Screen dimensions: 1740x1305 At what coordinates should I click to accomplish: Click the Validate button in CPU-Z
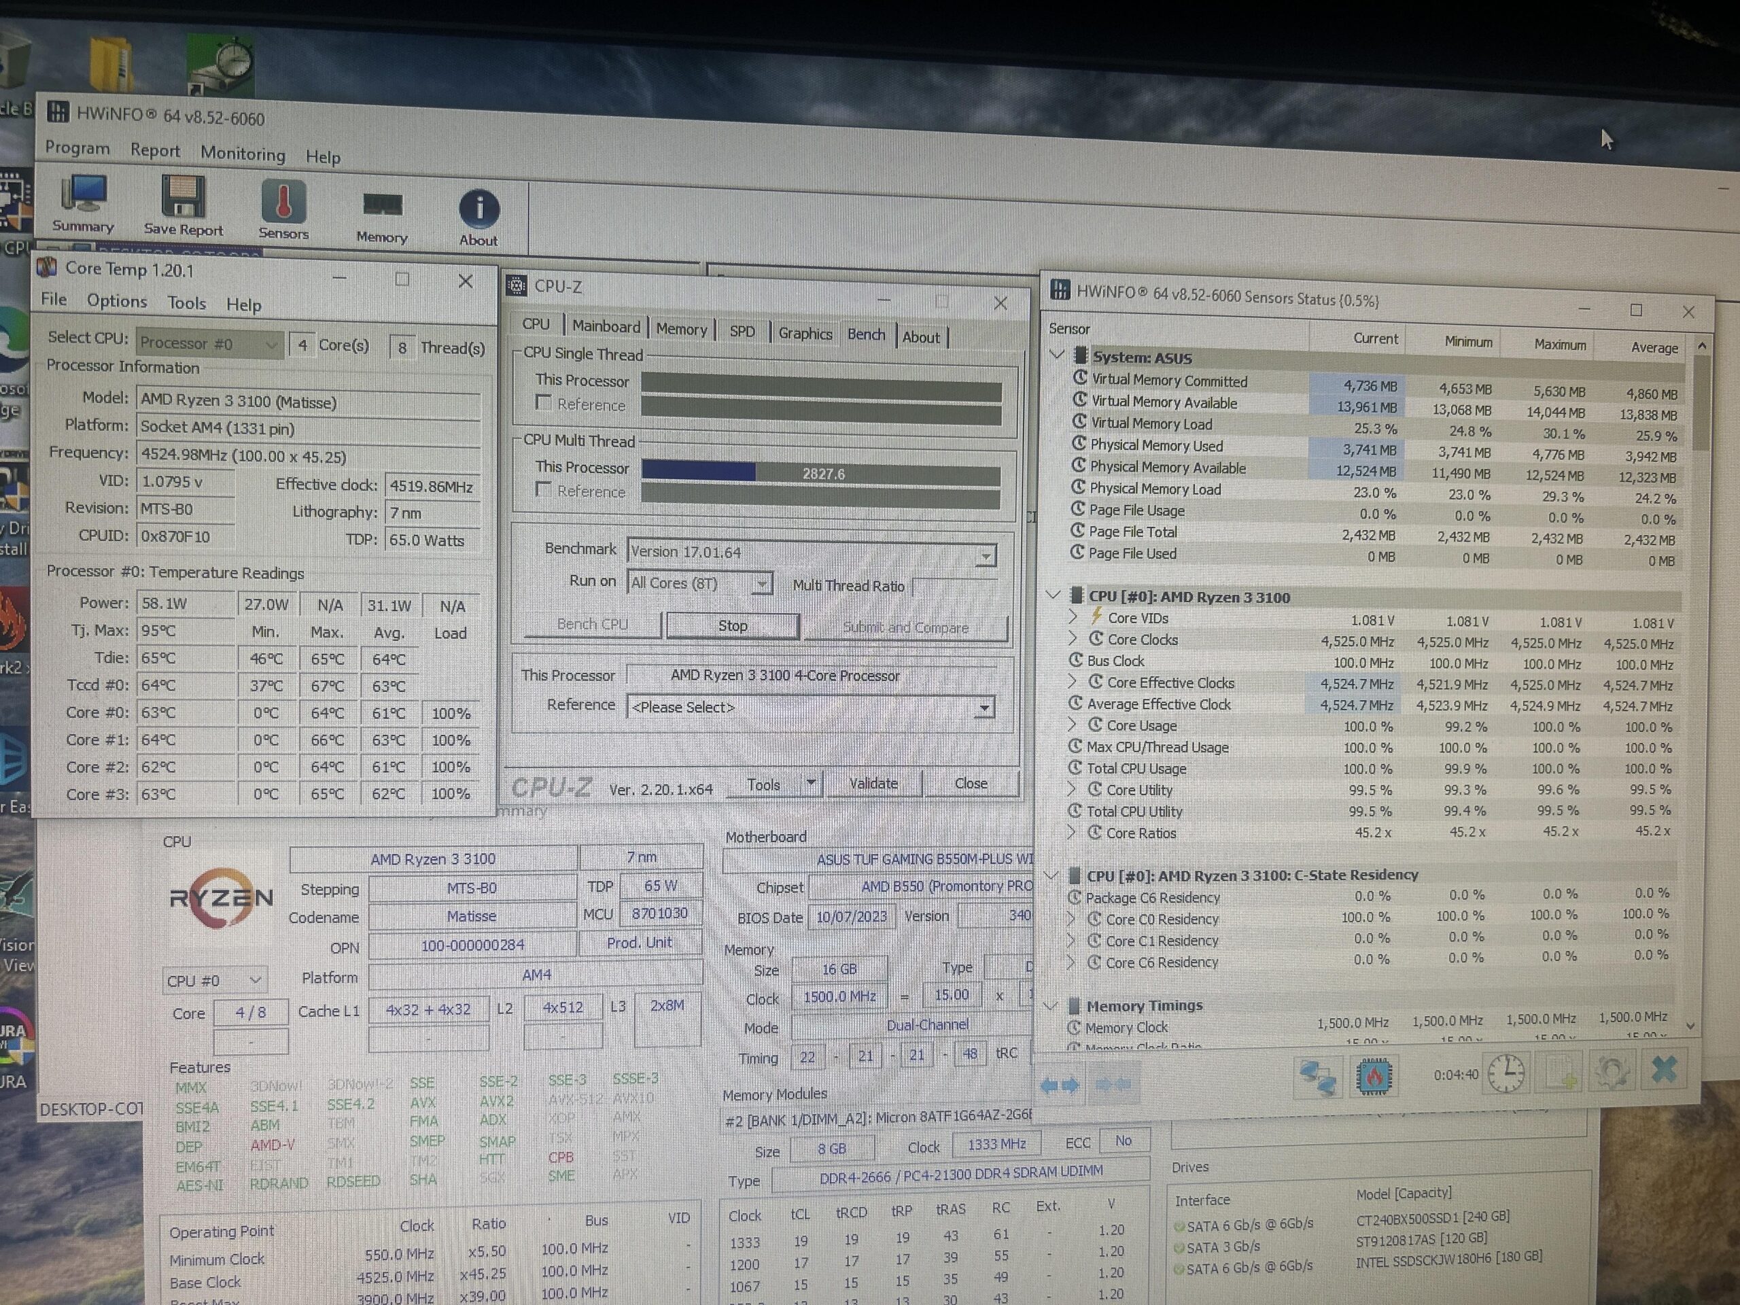[873, 784]
